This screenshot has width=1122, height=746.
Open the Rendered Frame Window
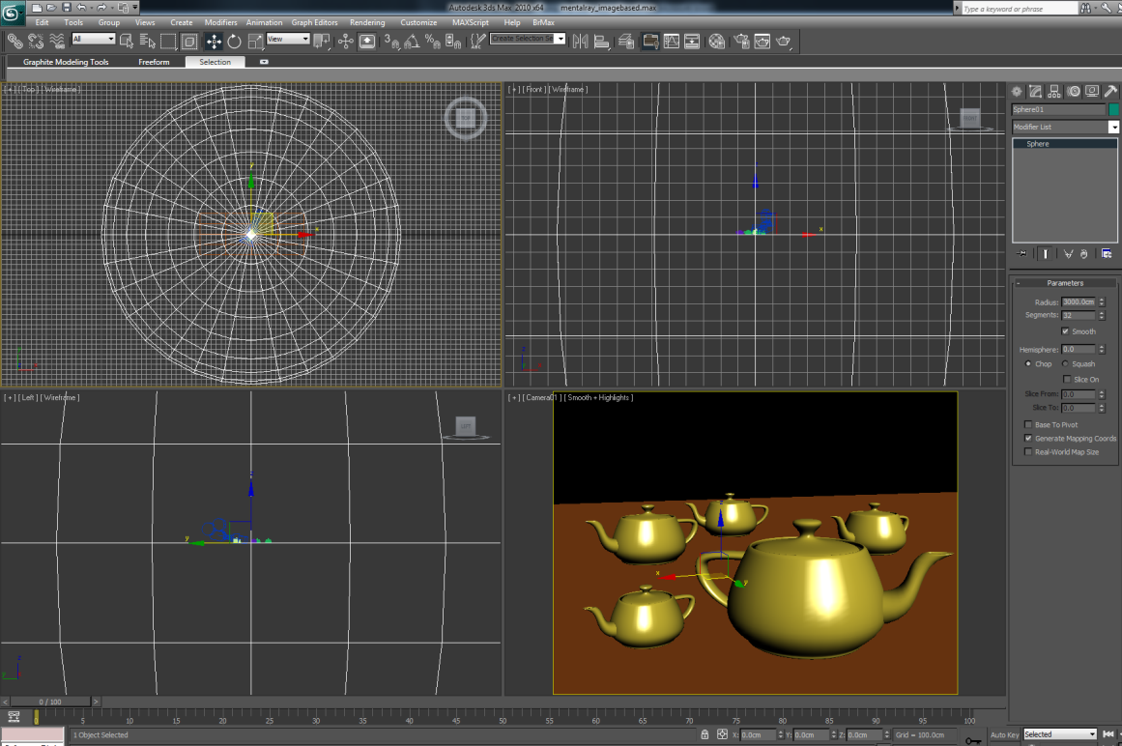[x=762, y=42]
